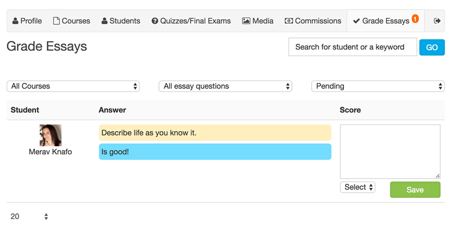Save the essay score with green Save button

(x=415, y=190)
